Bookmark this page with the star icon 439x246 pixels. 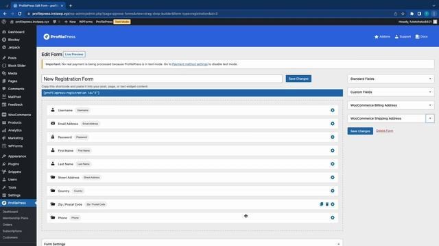[403, 14]
